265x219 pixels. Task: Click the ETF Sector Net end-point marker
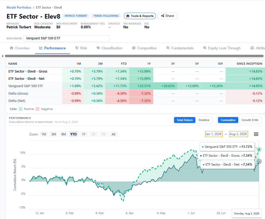coord(259,162)
